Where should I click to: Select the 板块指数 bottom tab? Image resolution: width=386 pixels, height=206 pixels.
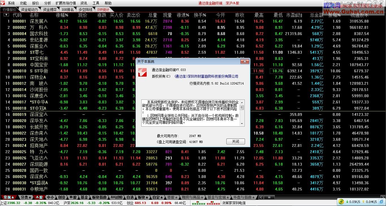[99, 197]
